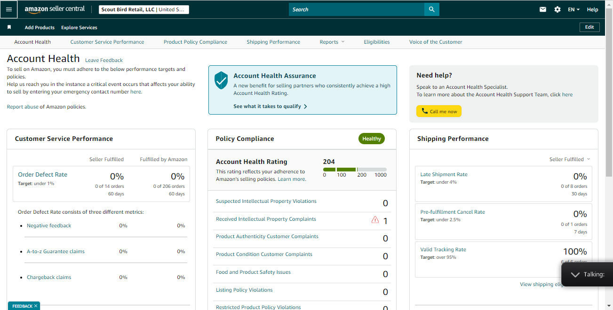Viewport: 613px width, 310px height.
Task: Open the Shipping Performance tab
Action: point(273,42)
